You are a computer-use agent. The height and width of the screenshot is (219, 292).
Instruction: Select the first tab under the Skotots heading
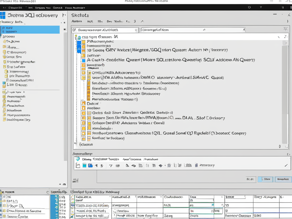click(x=77, y=21)
